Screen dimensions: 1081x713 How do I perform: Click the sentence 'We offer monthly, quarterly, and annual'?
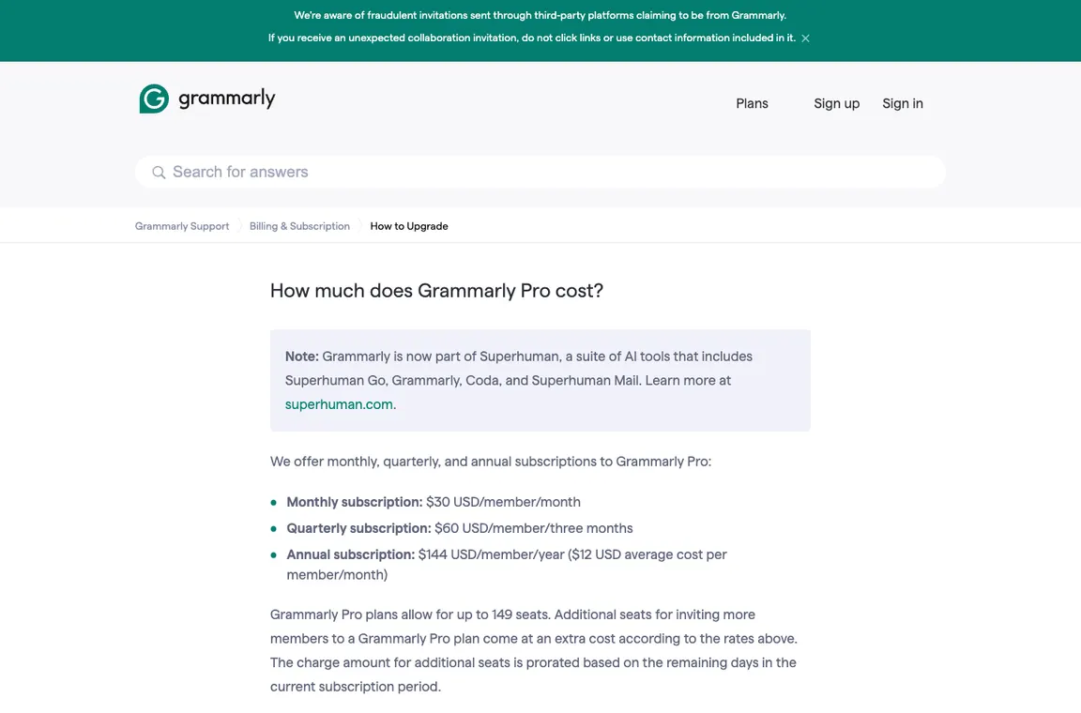[x=490, y=462]
